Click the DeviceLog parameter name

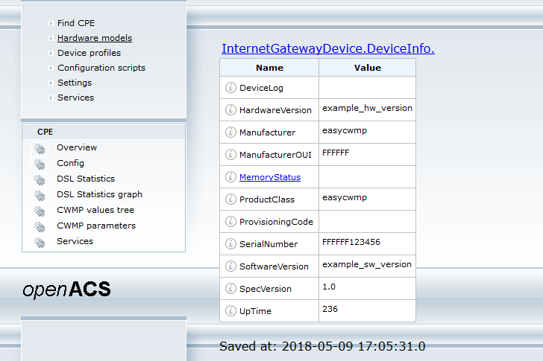(261, 88)
